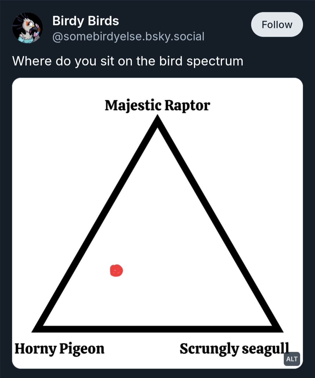Click the red dot inside the triangle
The image size is (315, 378).
pyautogui.click(x=116, y=270)
